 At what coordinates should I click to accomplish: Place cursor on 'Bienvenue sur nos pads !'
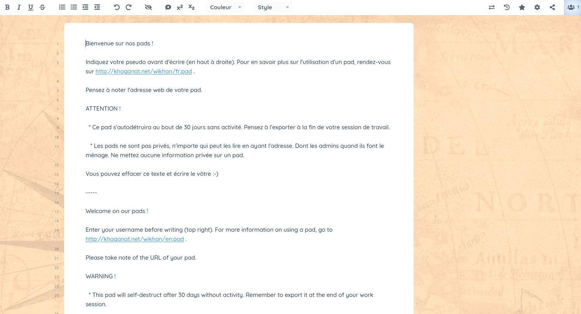point(119,43)
